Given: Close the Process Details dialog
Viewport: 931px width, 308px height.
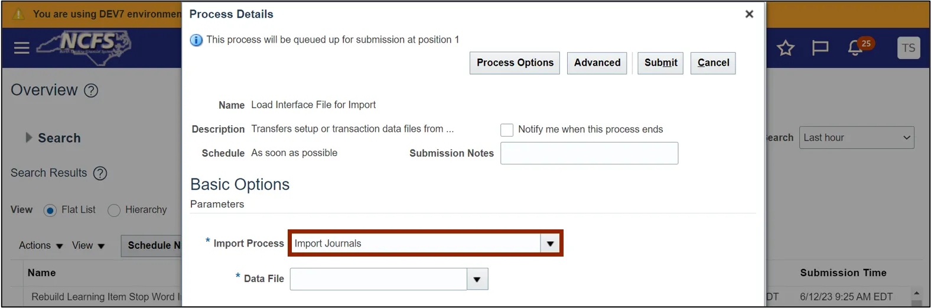Looking at the screenshot, I should coord(749,14).
